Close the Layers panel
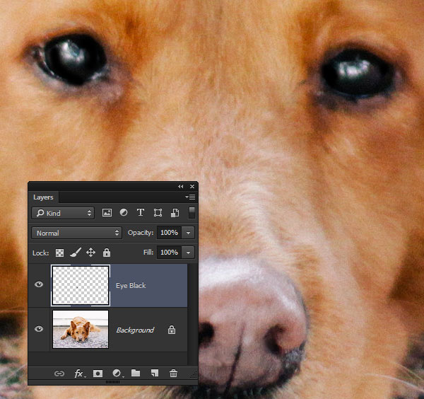Viewport: 424px width, 399px height. click(x=192, y=187)
